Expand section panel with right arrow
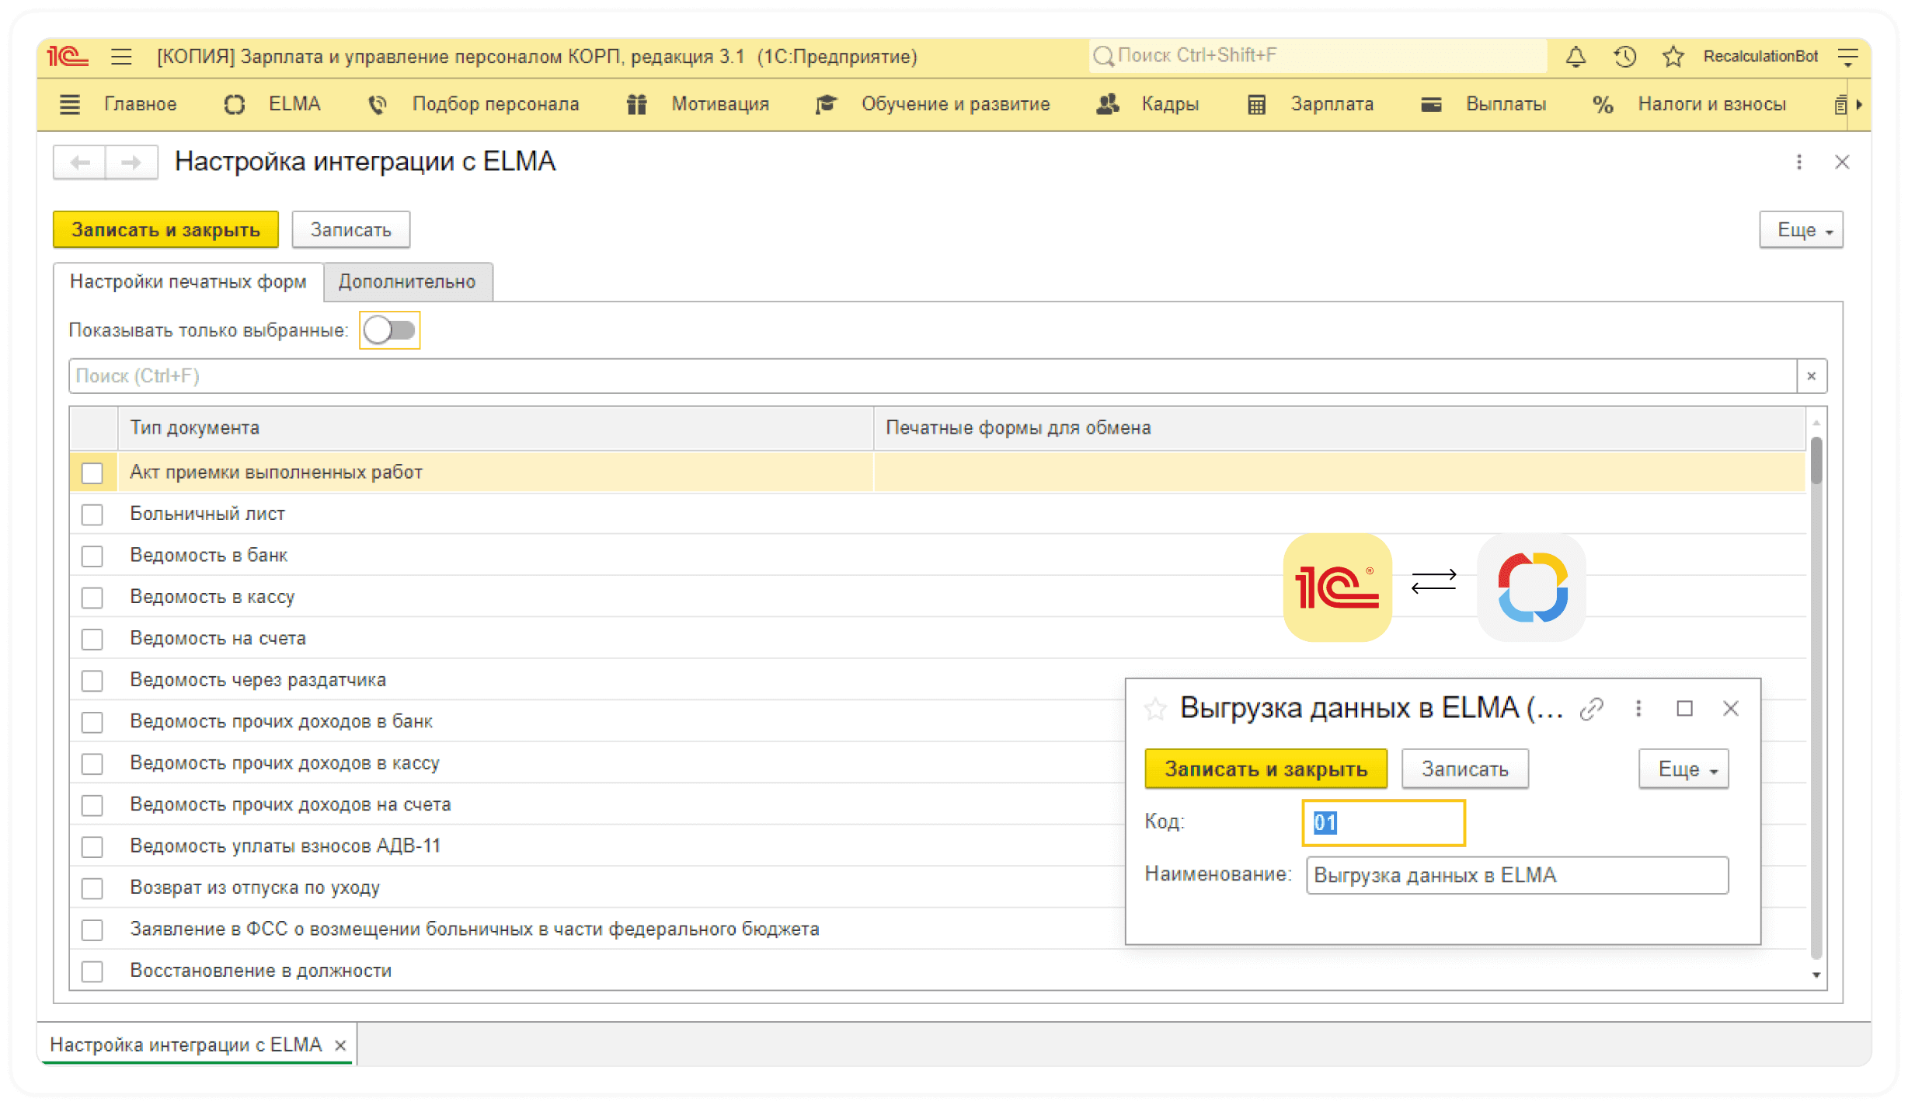1908x1116 pixels. 1859,104
